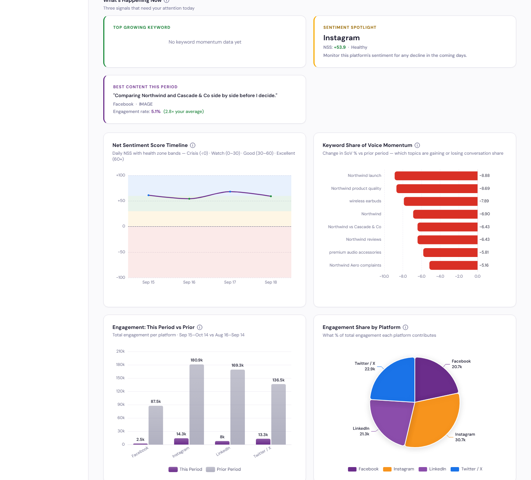Click the wireless earbuds red bar
Image resolution: width=531 pixels, height=480 pixels.
[x=441, y=201]
